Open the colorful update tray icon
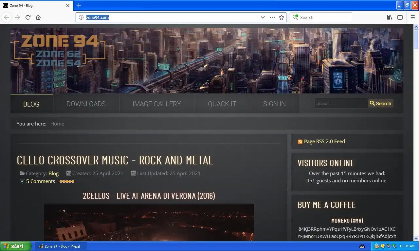 coord(377,246)
